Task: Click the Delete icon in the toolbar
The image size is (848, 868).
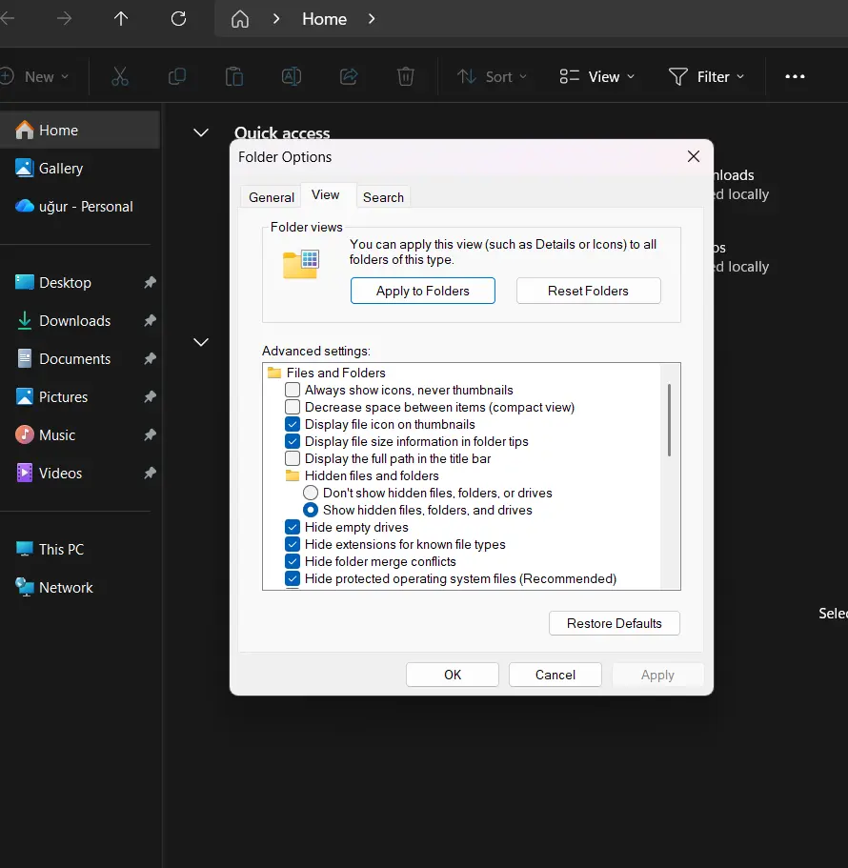Action: click(406, 76)
